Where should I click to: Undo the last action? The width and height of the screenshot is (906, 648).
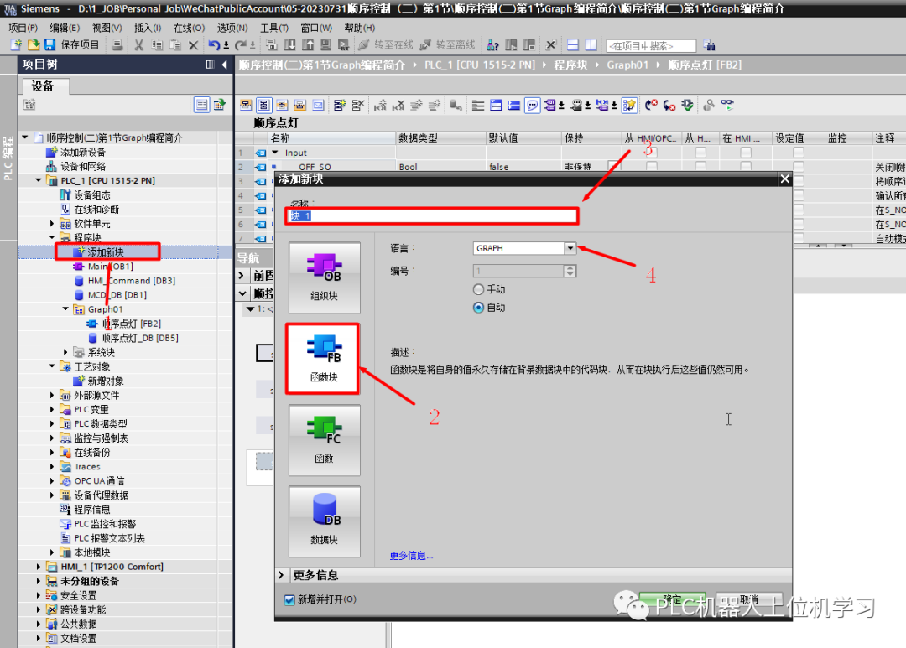click(214, 45)
